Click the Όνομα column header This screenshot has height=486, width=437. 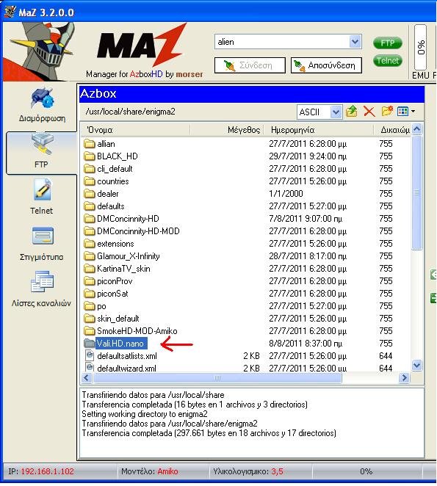pos(136,130)
